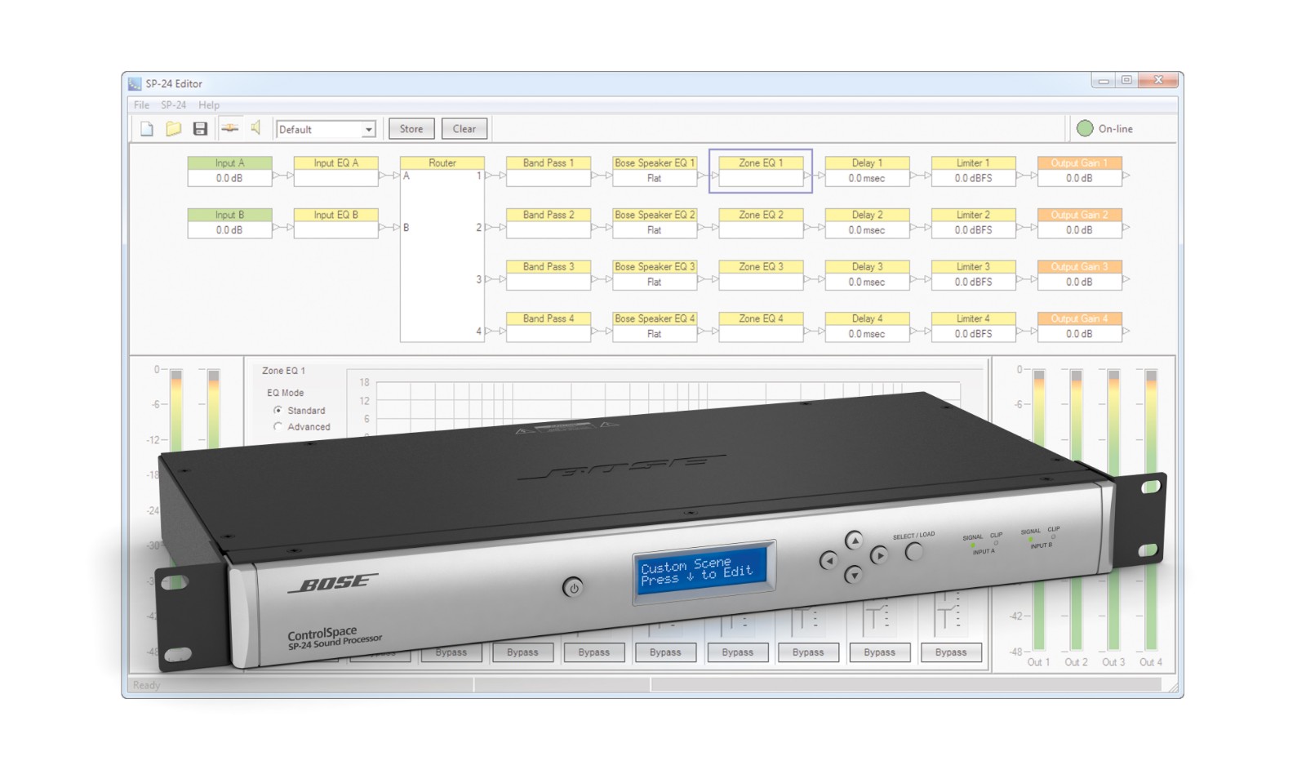
Task: Toggle the speaker mute icon in the toolbar
Action: tap(256, 128)
